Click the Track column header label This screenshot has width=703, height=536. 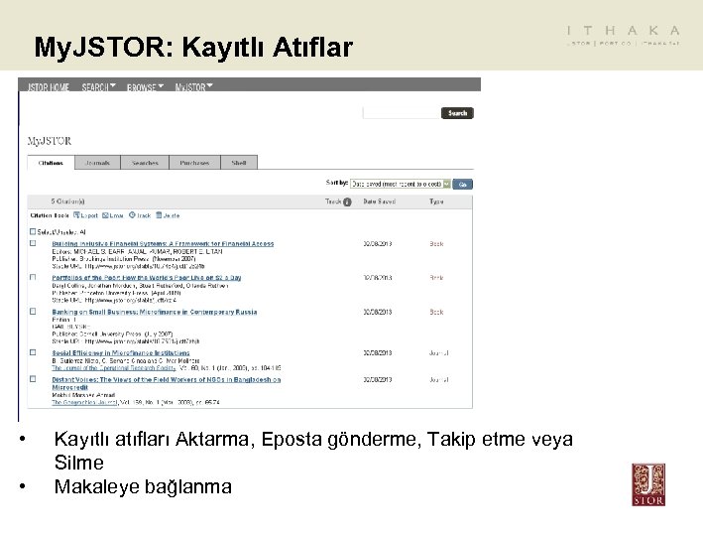[x=333, y=201]
